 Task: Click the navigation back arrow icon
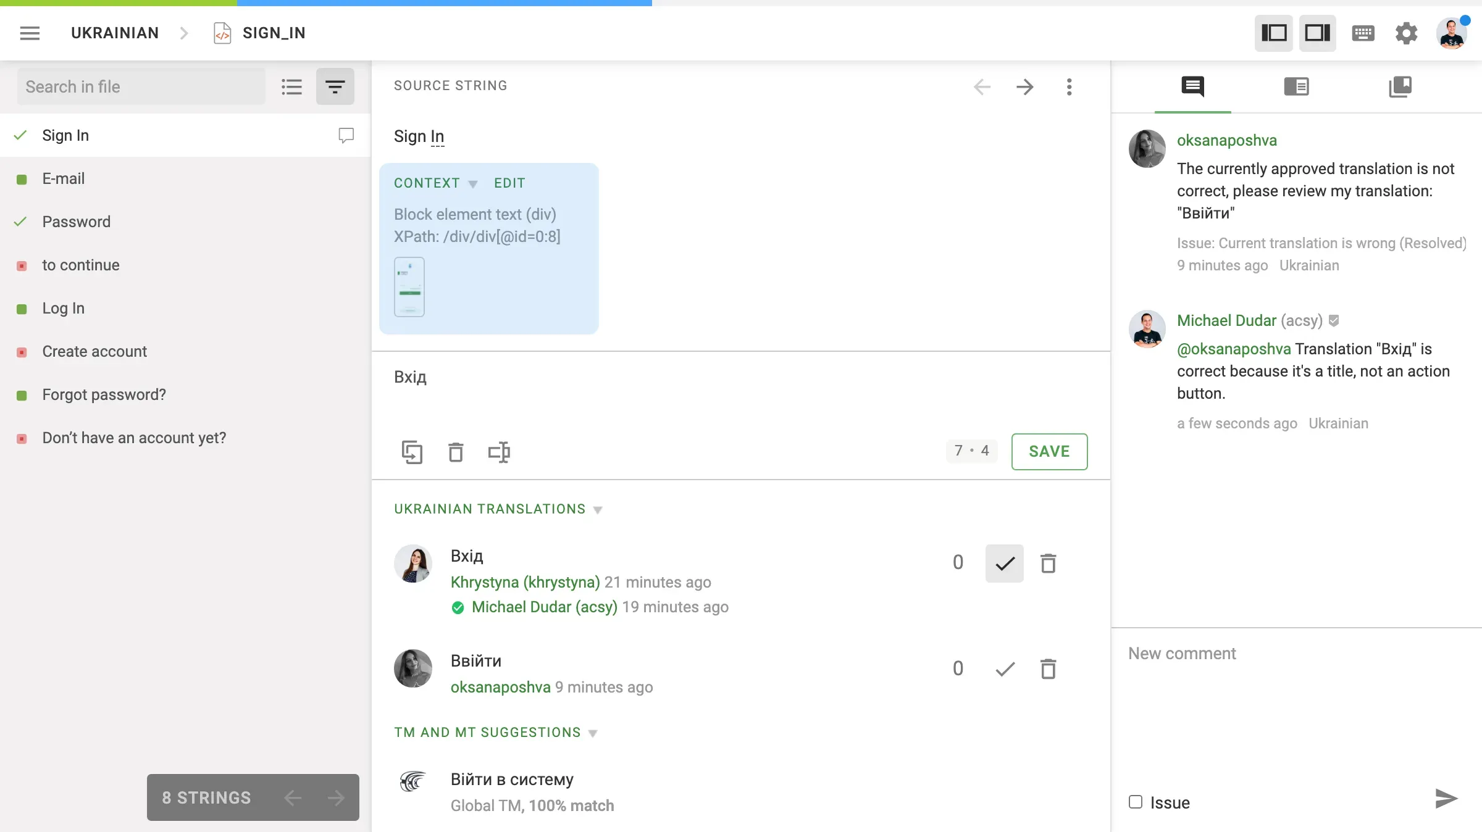[982, 86]
